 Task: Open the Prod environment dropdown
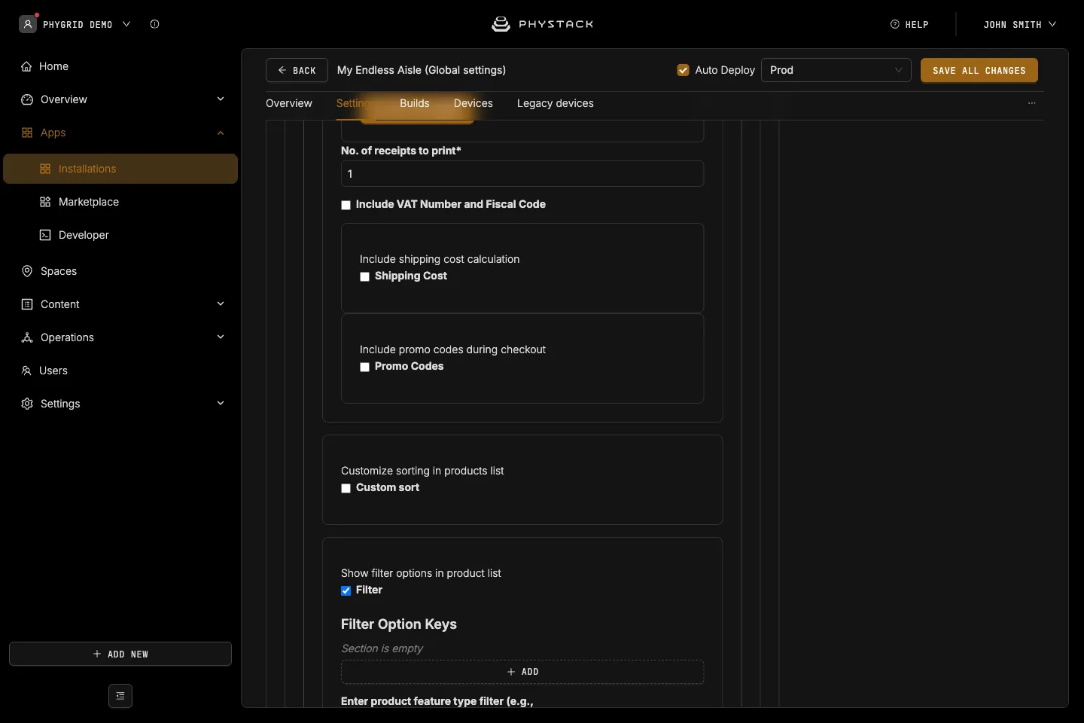[836, 70]
